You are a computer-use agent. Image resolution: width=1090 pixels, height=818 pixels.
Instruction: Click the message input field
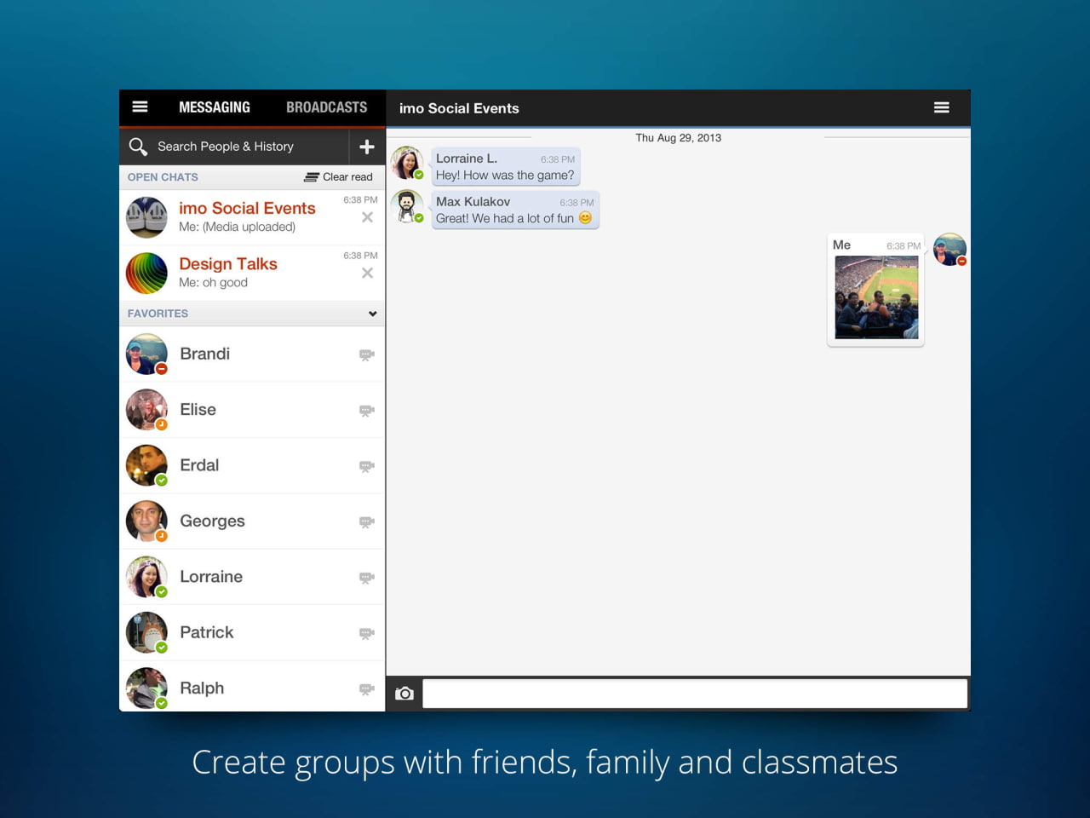click(695, 693)
